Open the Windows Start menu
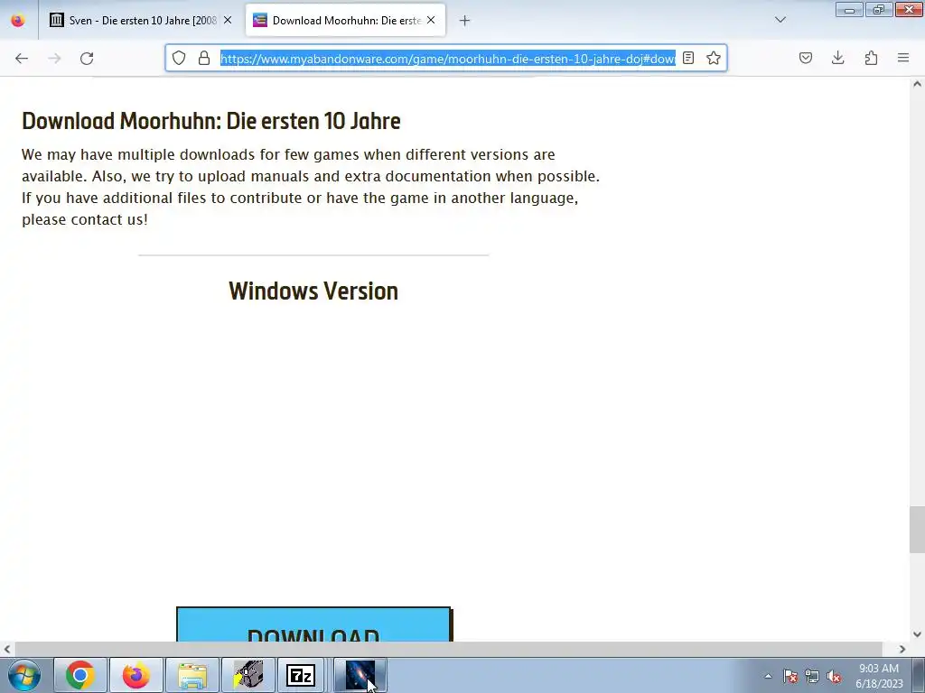 (x=24, y=675)
